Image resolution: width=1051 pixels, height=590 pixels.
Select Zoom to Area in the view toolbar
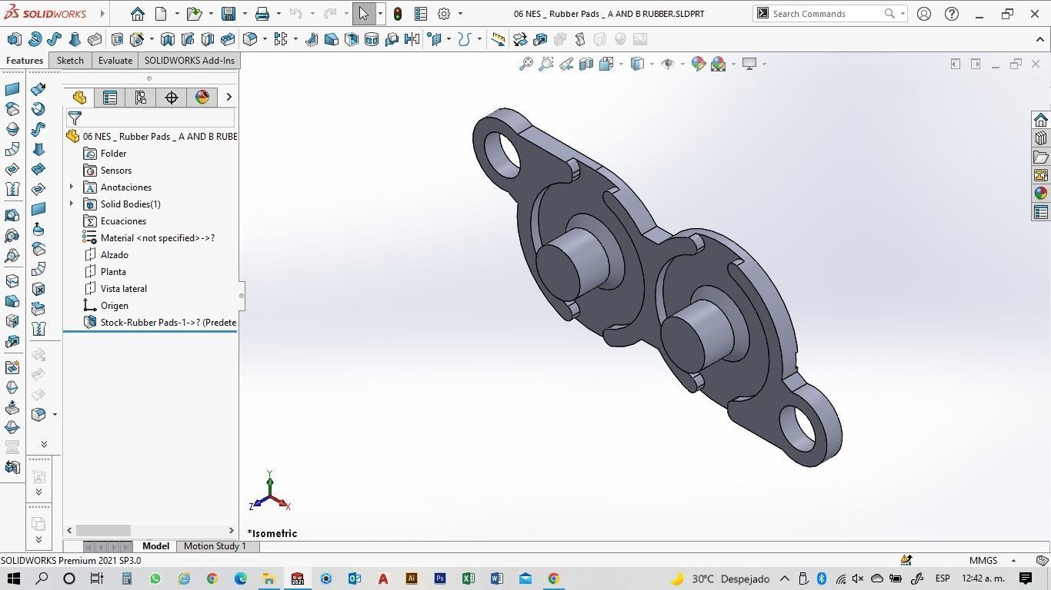point(546,64)
